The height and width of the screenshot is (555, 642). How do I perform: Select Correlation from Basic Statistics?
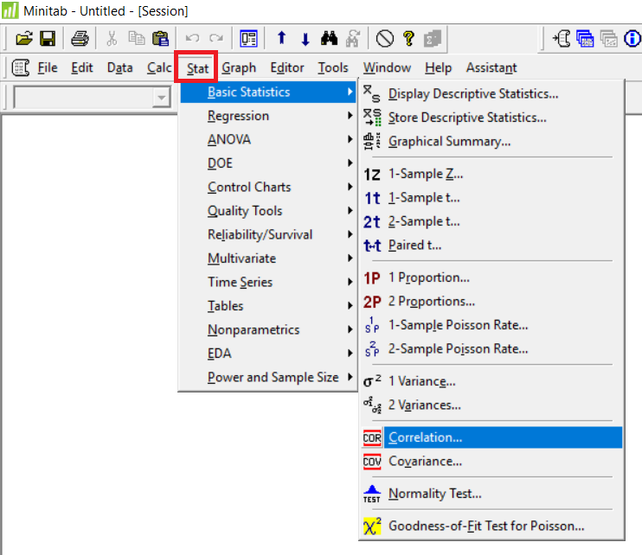425,437
